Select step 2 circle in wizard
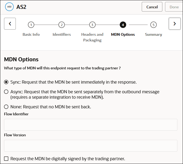 point(62,25)
